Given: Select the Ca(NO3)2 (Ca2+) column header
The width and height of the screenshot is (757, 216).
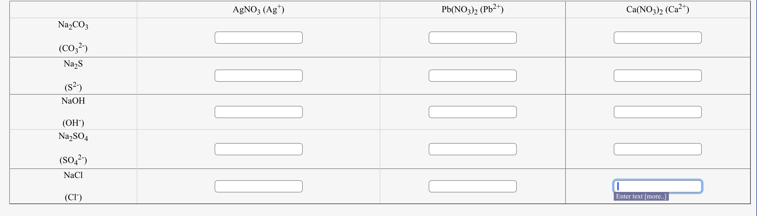Looking at the screenshot, I should (x=658, y=9).
